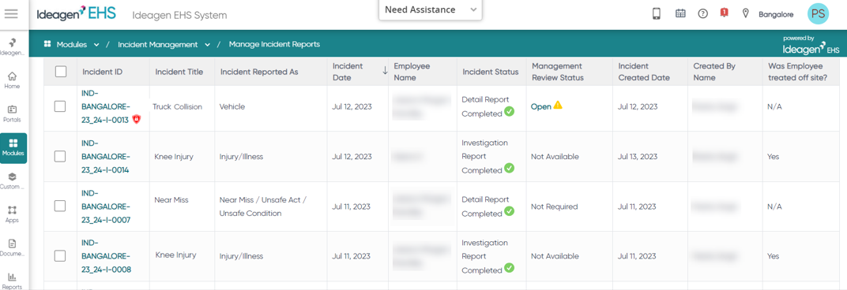Open the red notification alert icon
847x290 pixels.
click(x=725, y=13)
